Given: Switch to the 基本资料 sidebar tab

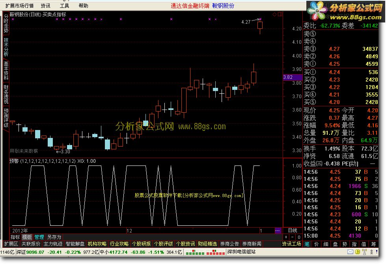Looking at the screenshot, I should [6, 71].
